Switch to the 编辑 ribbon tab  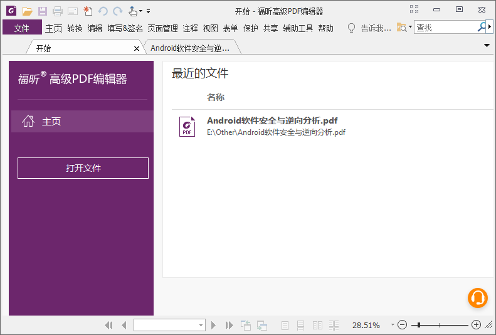(95, 28)
